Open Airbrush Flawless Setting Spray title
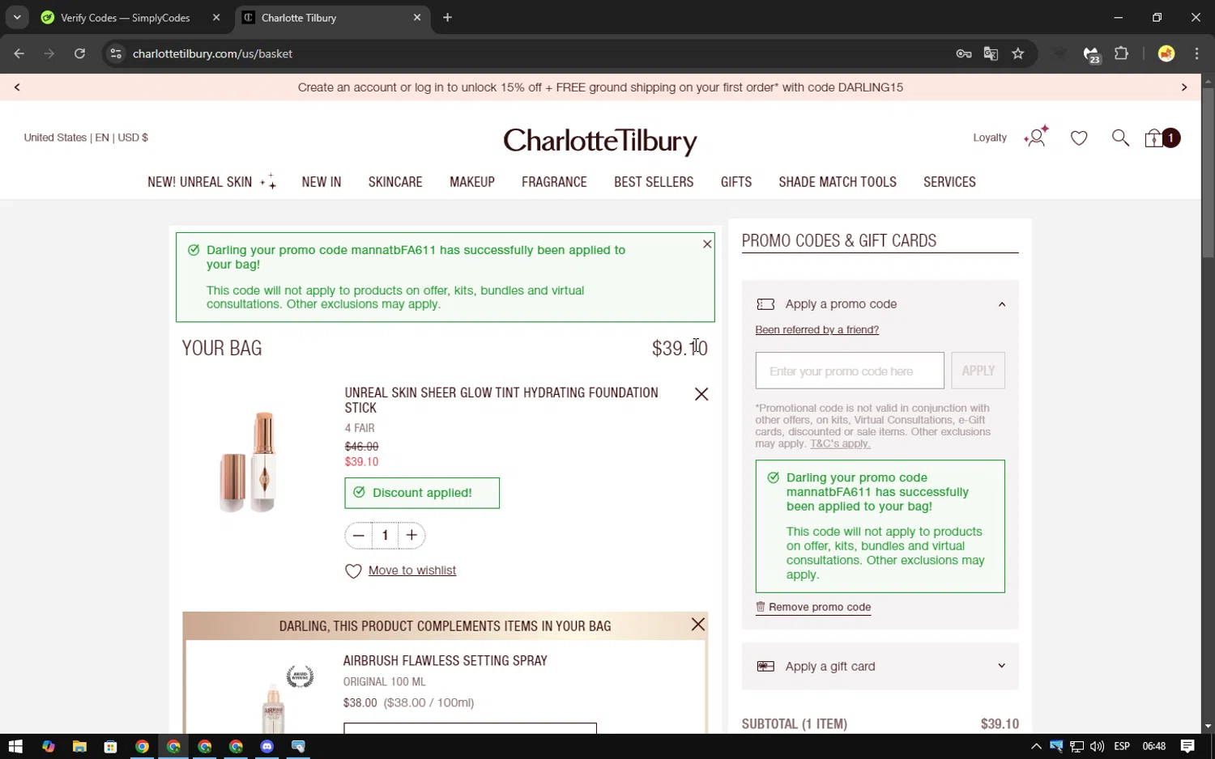The image size is (1215, 759). (x=446, y=661)
